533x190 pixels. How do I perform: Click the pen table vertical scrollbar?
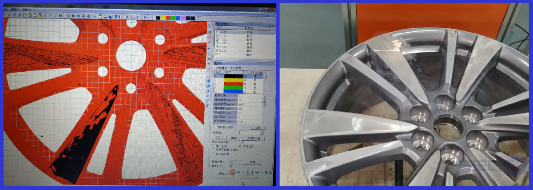click(x=266, y=83)
